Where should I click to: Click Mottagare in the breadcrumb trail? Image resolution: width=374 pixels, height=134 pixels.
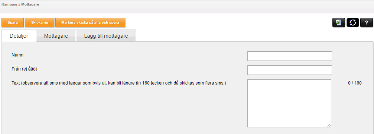[30, 4]
